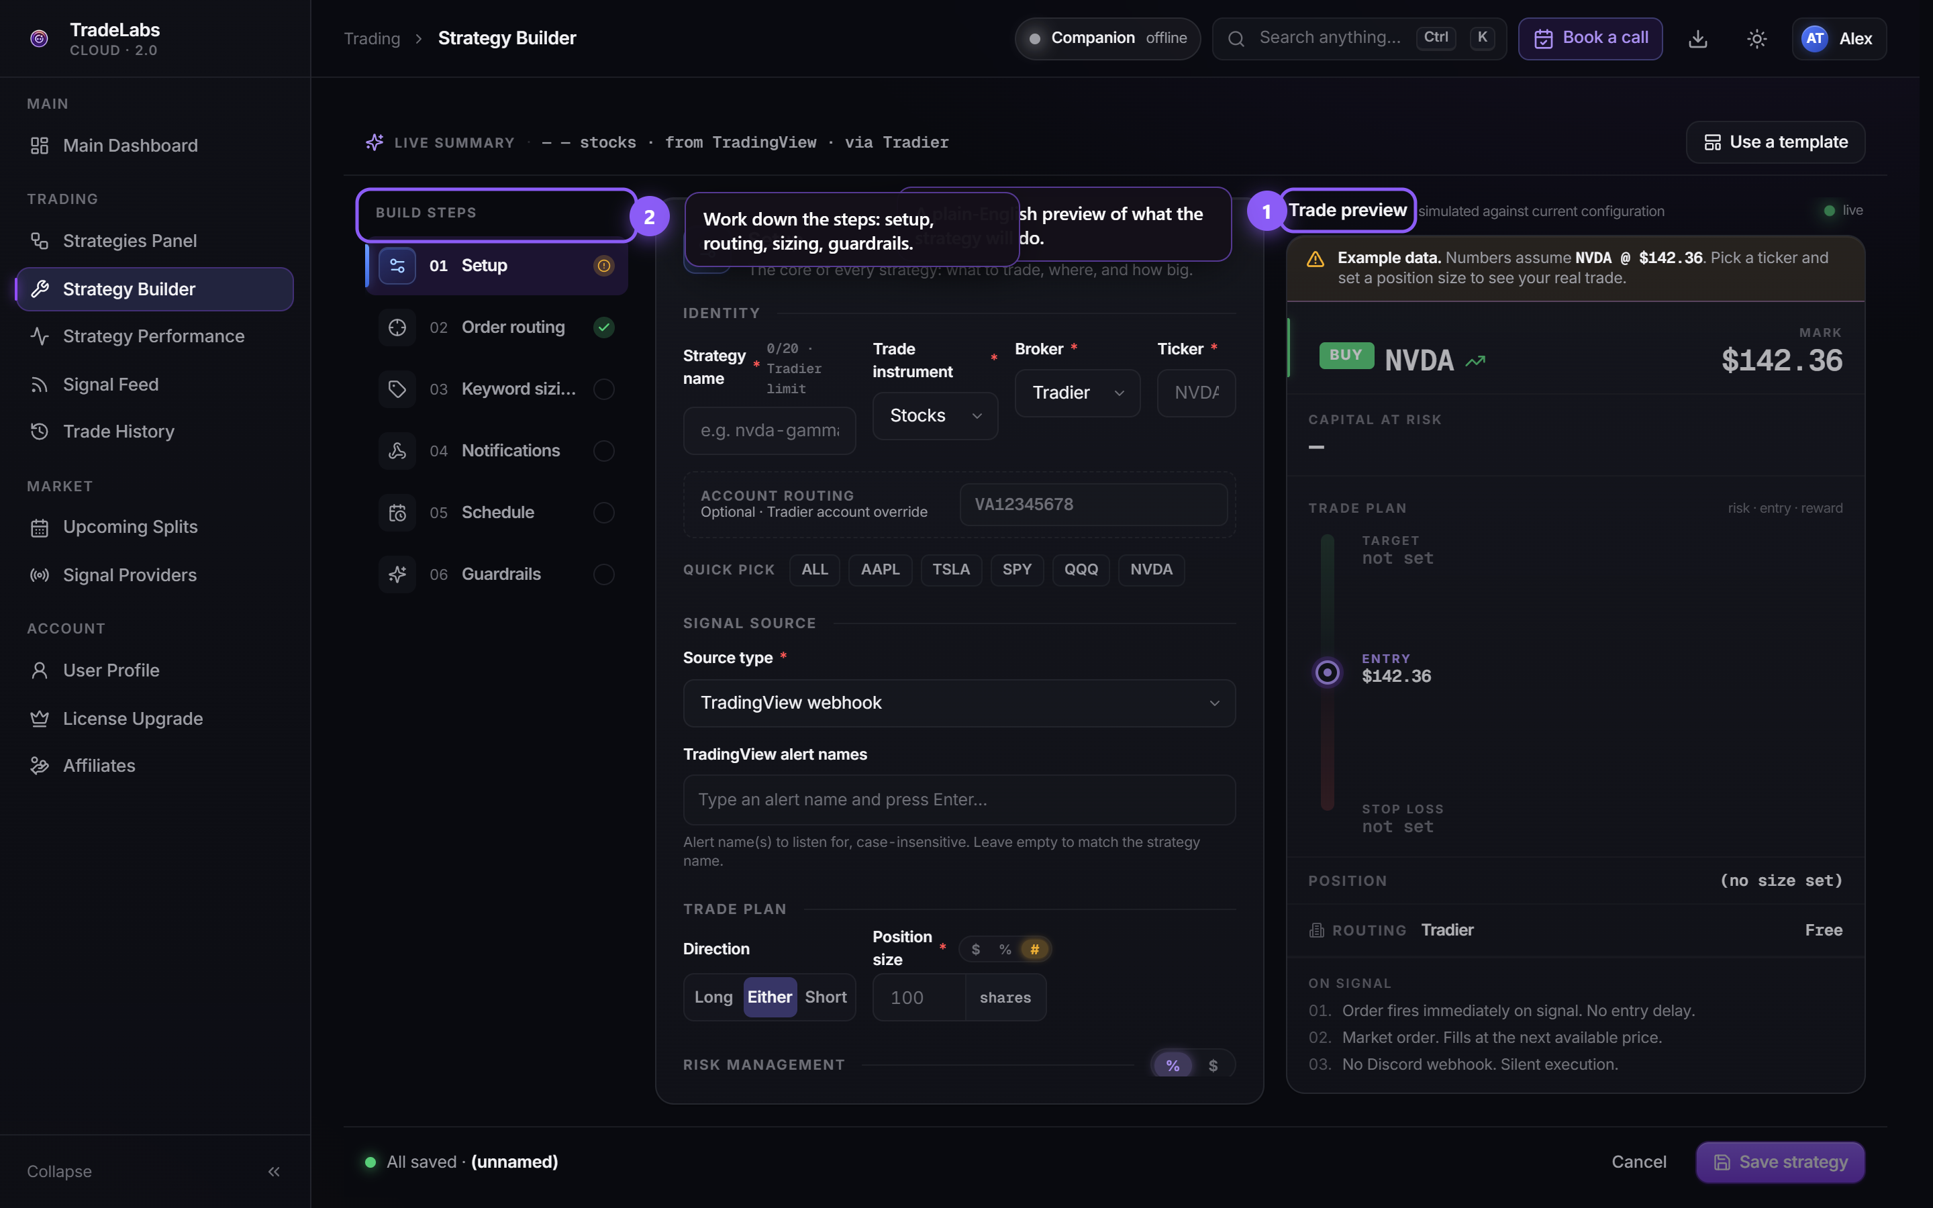Click the Book a call button
This screenshot has height=1208, width=1933.
click(1590, 38)
